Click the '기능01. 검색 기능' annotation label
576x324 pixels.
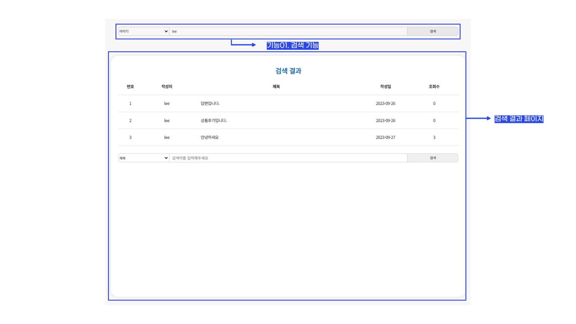(292, 45)
